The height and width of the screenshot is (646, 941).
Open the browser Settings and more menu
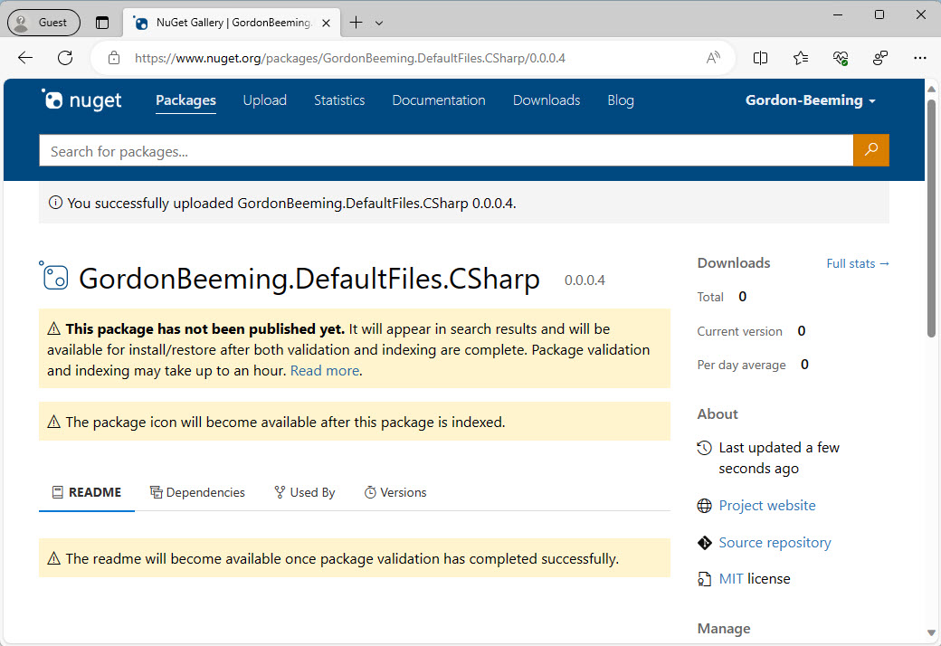(920, 58)
